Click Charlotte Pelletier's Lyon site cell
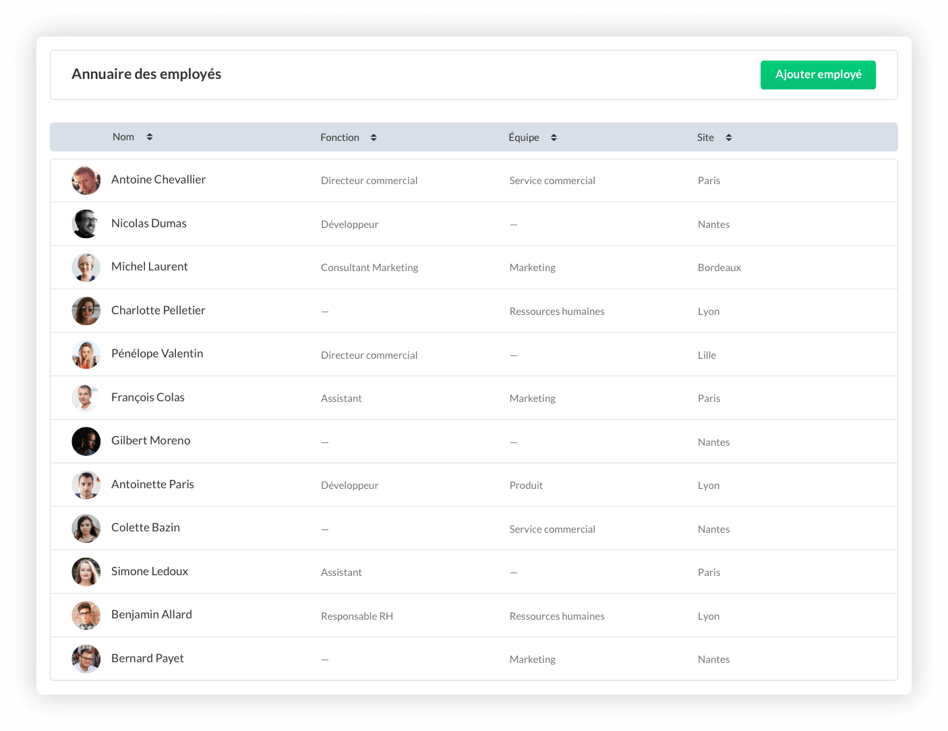The width and height of the screenshot is (948, 731). click(x=709, y=312)
